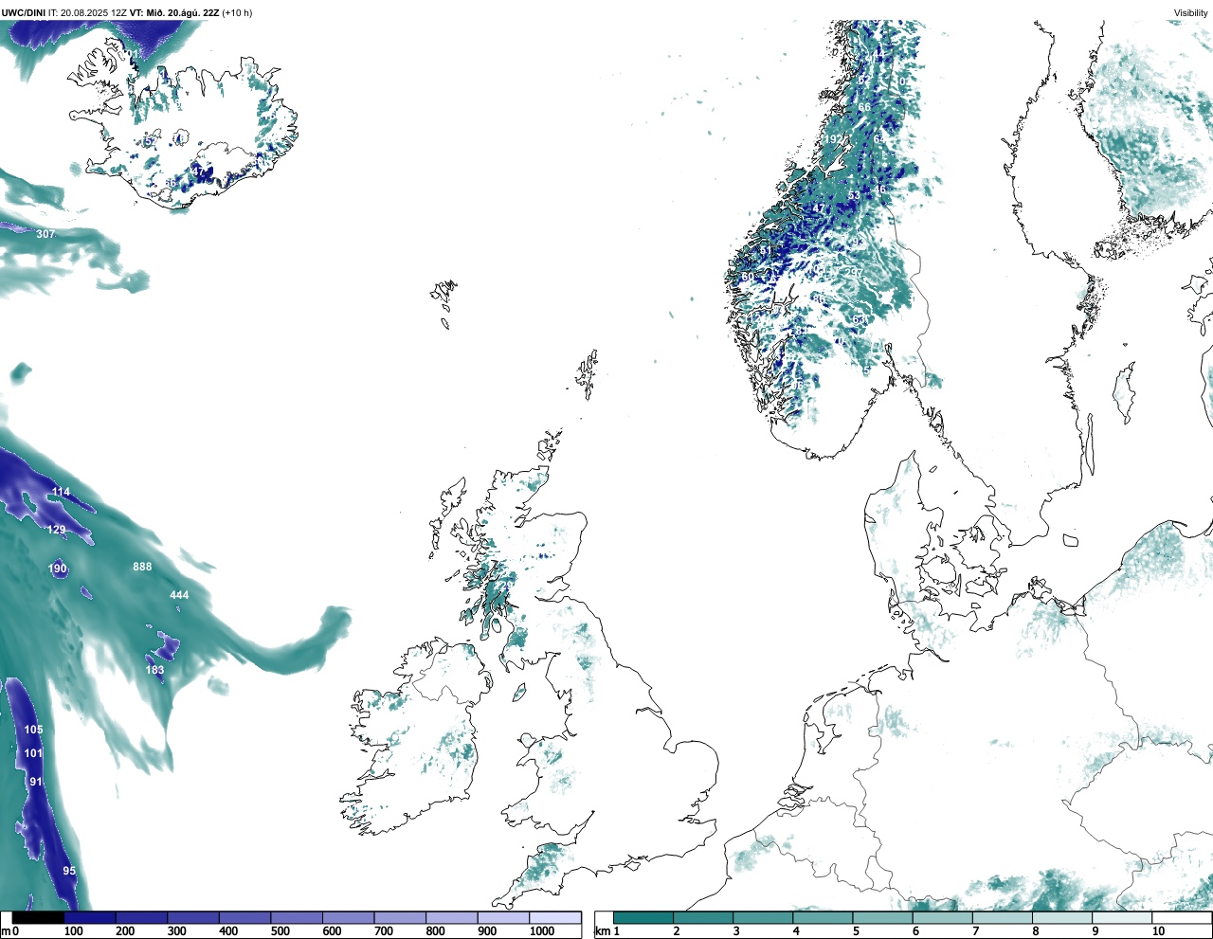Click the '888' value on the map
1213x939 pixels.
(142, 567)
